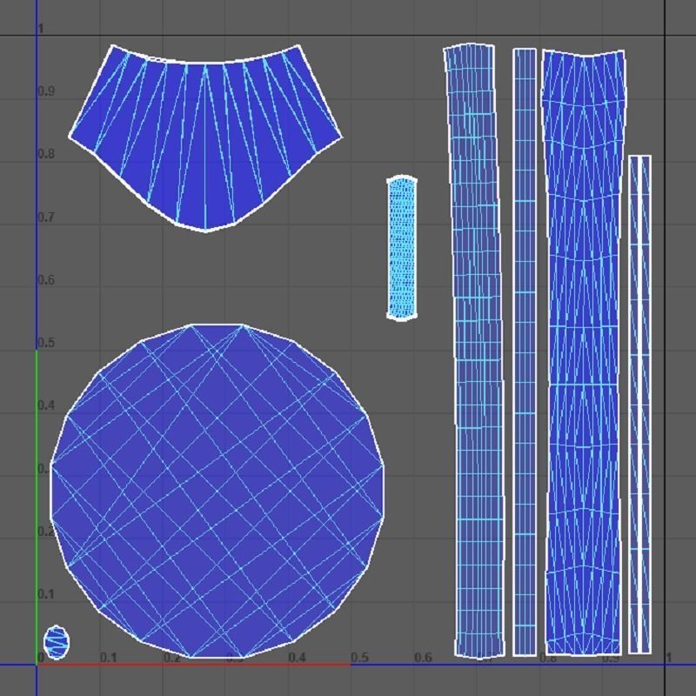
Task: Click the 0.7 label on vertical axis
Action: click(46, 217)
